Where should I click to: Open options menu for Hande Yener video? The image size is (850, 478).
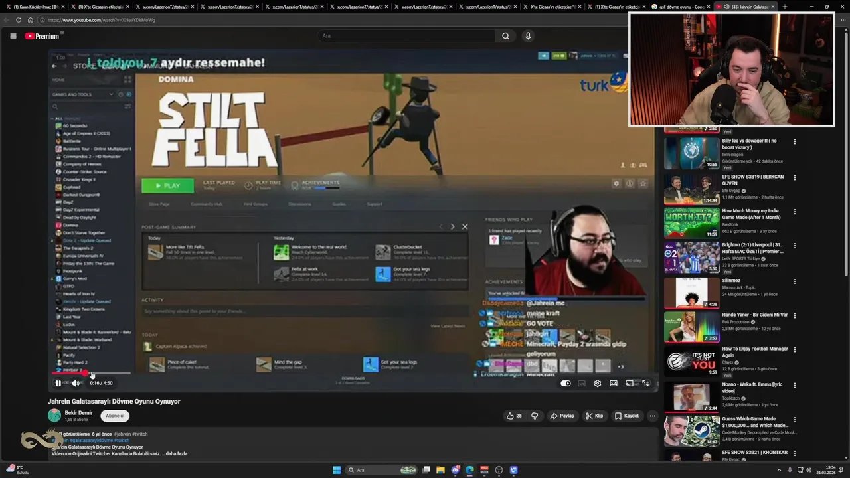794,315
